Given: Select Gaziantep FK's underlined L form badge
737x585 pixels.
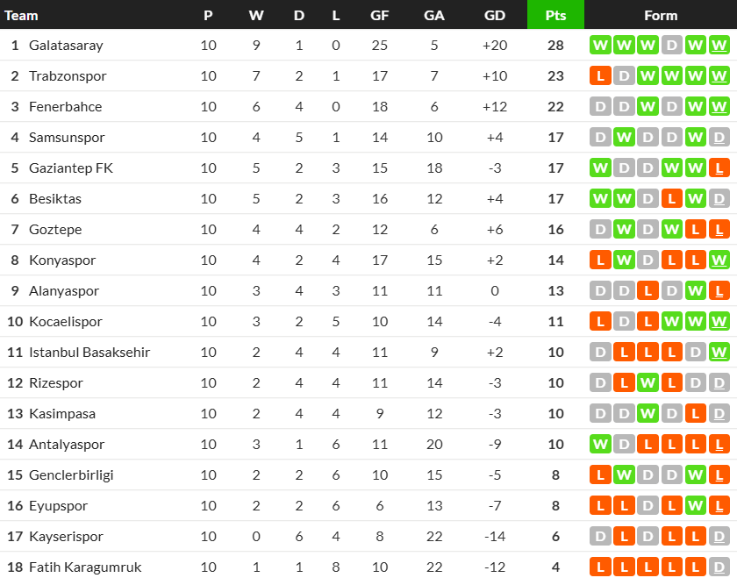Looking at the screenshot, I should click(x=719, y=168).
